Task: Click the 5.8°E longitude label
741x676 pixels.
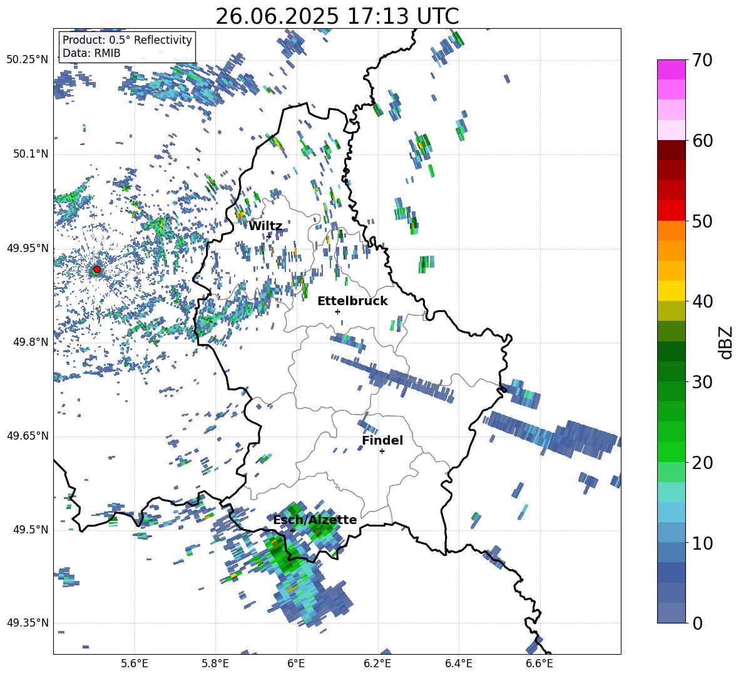Action: [215, 663]
